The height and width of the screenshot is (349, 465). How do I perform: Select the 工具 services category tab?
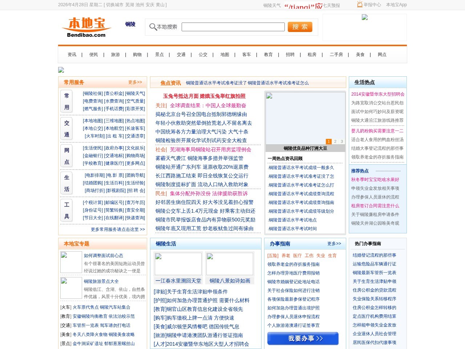[x=66, y=210]
